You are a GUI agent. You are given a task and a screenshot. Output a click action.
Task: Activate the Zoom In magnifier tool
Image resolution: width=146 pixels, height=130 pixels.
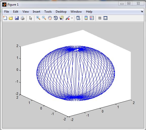(38, 18)
